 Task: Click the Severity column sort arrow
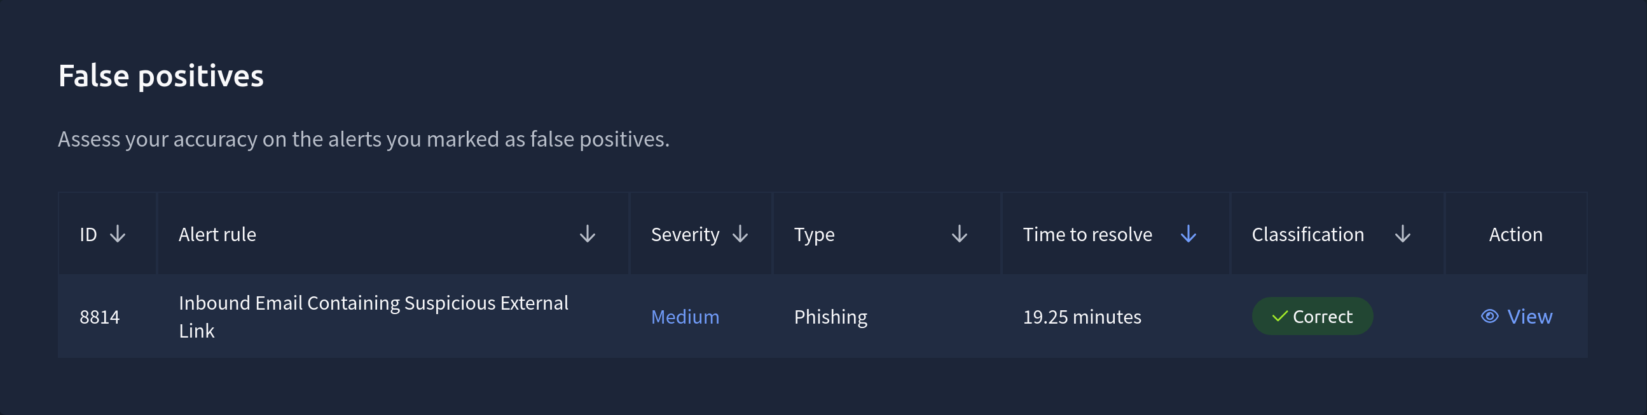[x=740, y=234]
